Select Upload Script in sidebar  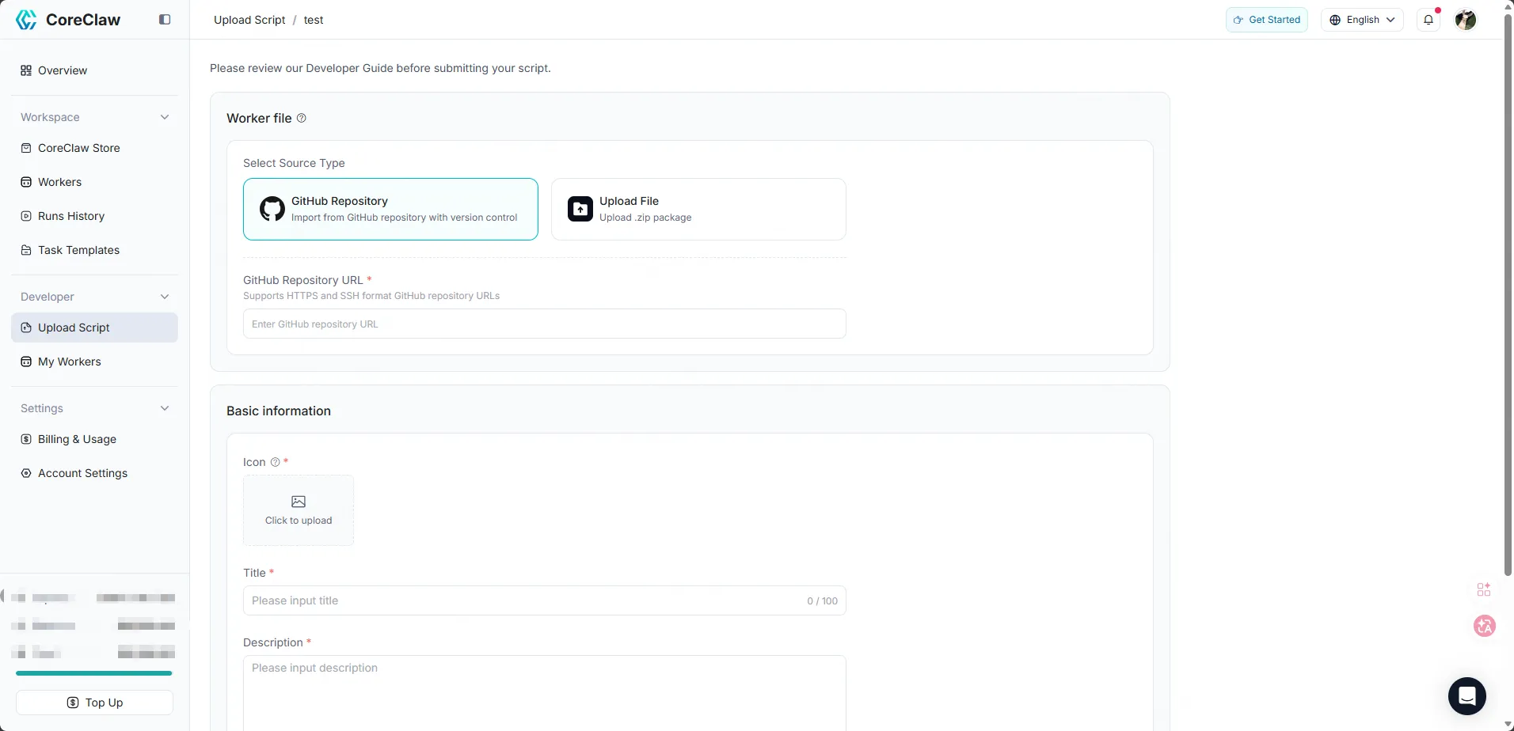pos(94,328)
